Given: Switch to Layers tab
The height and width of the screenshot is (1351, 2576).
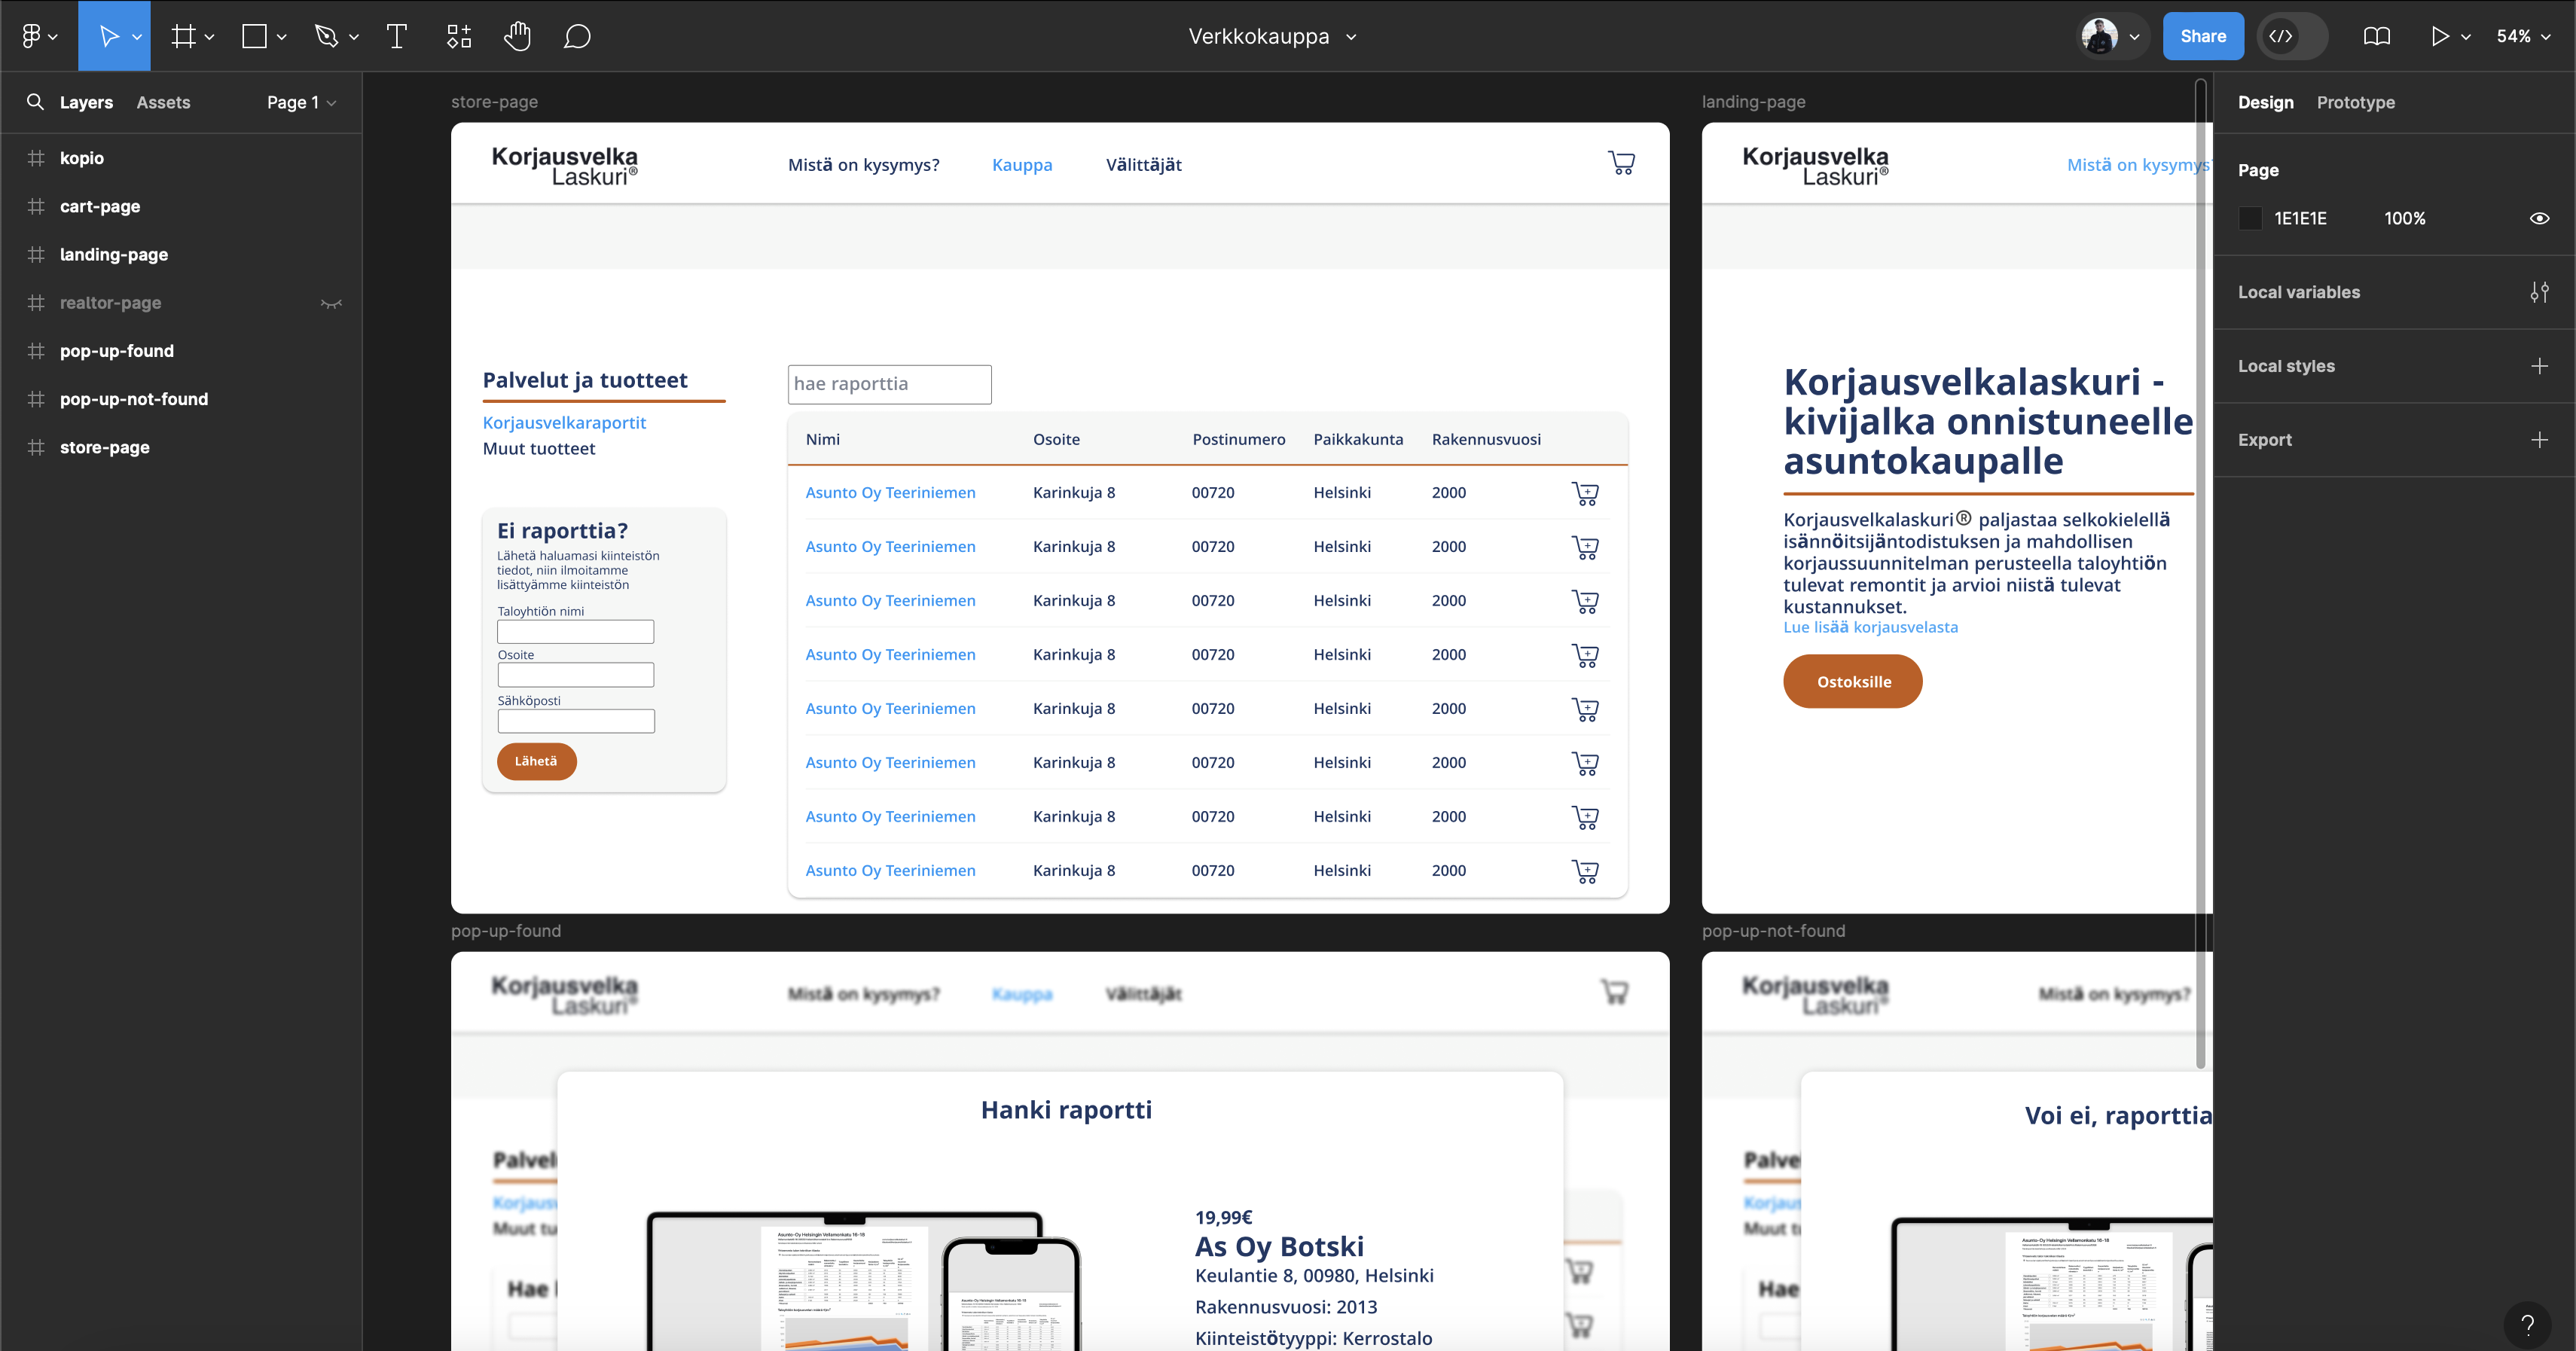Looking at the screenshot, I should tap(86, 102).
